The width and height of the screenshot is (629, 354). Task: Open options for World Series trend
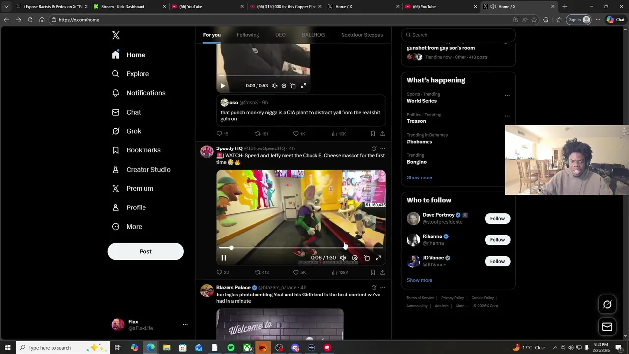click(507, 95)
